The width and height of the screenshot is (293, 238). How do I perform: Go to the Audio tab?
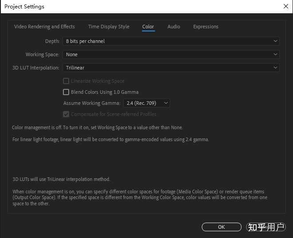(174, 27)
